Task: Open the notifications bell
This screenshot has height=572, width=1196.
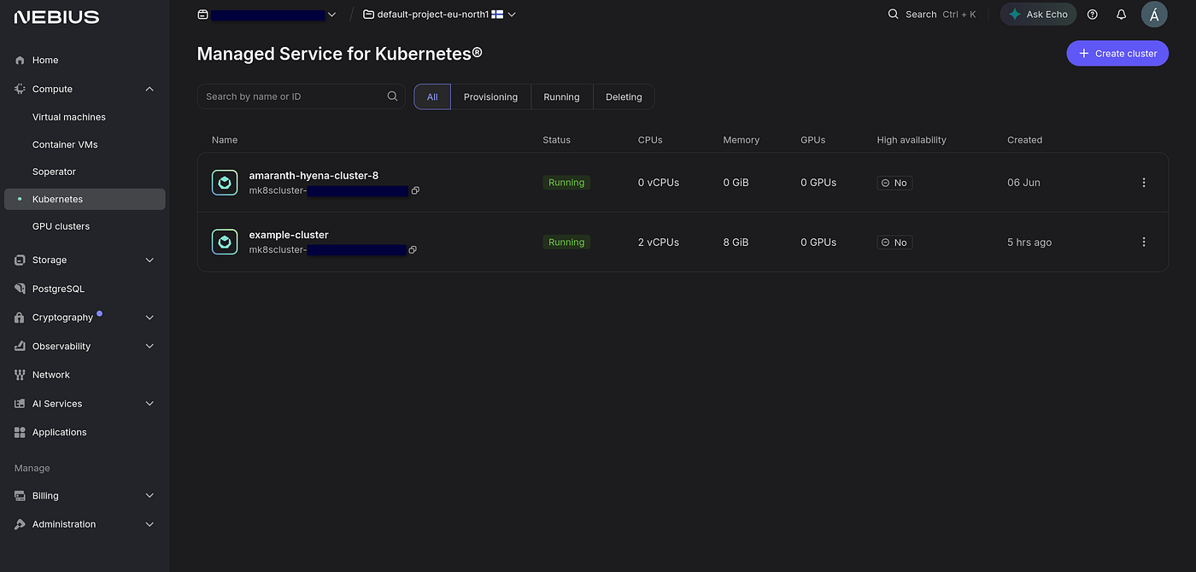Action: coord(1122,15)
